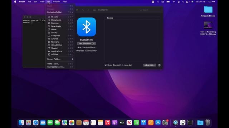Launch Photos from the Dock
This screenshot has width=229, height=128.
pos(72,123)
